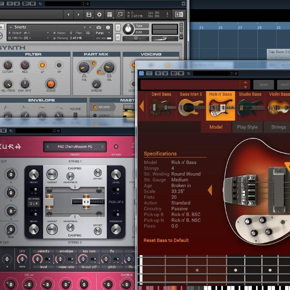Click the SAVE button in bass plugin
The height and width of the screenshot is (290, 290).
263,85
